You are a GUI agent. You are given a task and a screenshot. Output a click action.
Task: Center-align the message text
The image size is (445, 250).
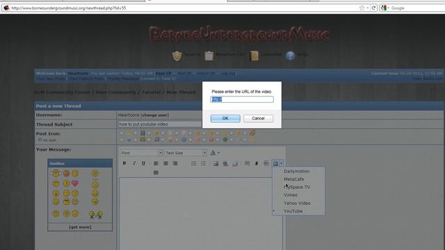coord(165,163)
